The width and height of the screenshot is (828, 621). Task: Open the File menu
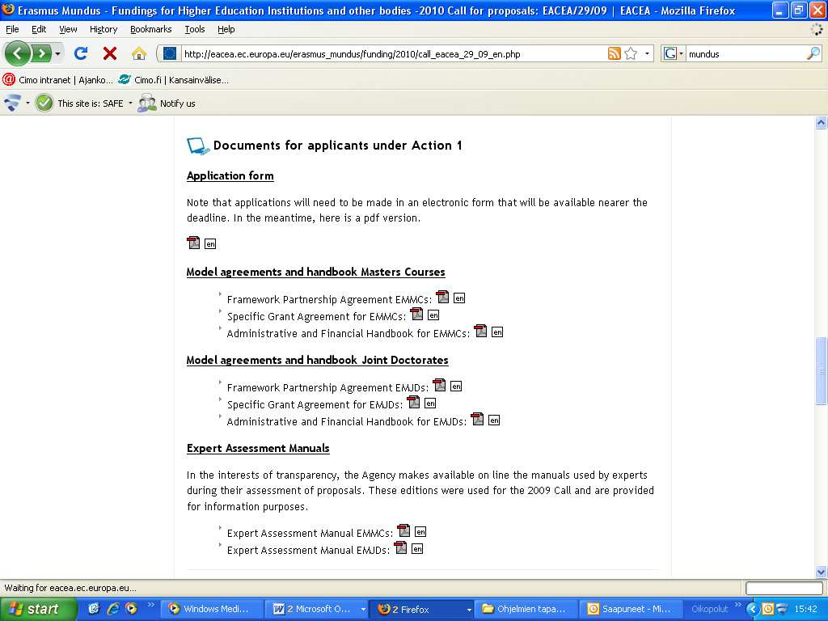coord(12,29)
